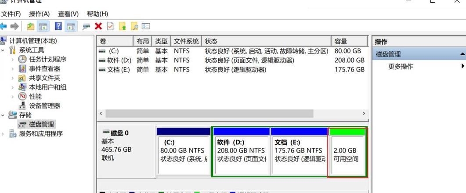Expand Services and Applications node arrow

point(3,134)
